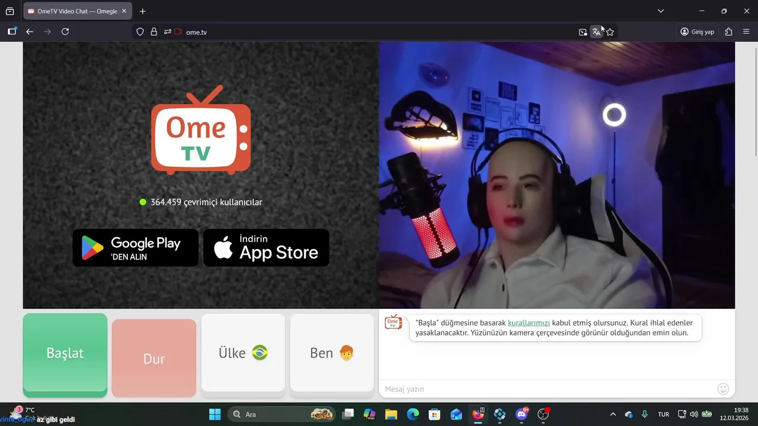This screenshot has height=426, width=758.
Task: Open picture-in-picture from address bar
Action: click(x=583, y=32)
